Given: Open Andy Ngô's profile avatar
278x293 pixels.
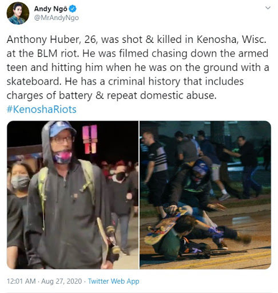Looking at the screenshot, I should tap(18, 13).
